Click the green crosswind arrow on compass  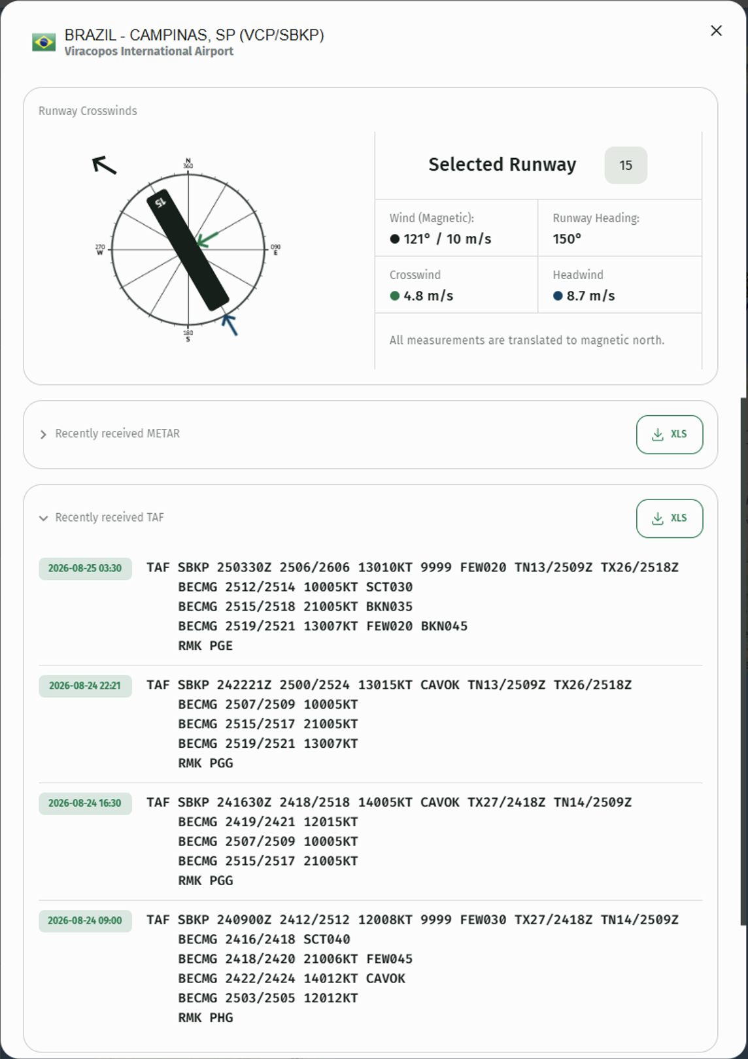coord(207,239)
